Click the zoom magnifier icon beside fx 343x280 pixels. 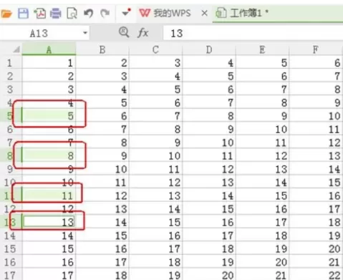point(124,32)
